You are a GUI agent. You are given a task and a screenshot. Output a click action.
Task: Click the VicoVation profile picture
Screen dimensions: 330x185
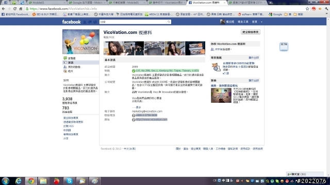coord(81,42)
